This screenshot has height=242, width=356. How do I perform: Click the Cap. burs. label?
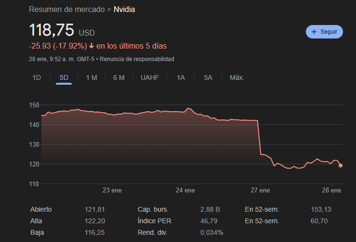click(153, 209)
